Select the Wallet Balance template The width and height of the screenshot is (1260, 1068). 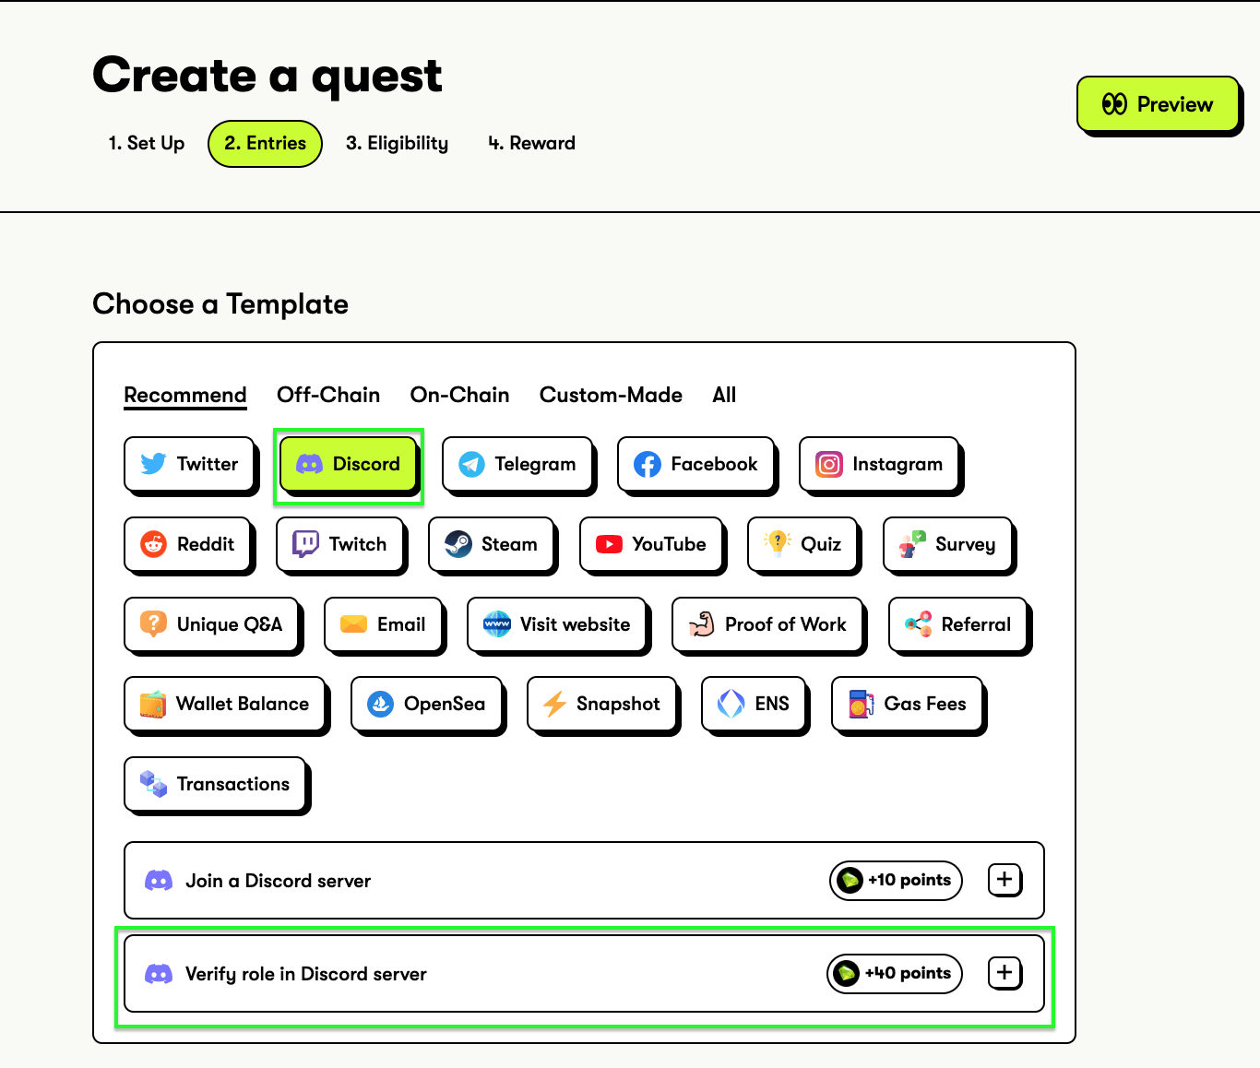point(225,704)
